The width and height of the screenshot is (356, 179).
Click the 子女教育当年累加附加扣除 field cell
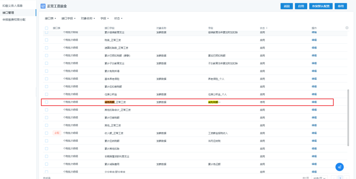223,63
